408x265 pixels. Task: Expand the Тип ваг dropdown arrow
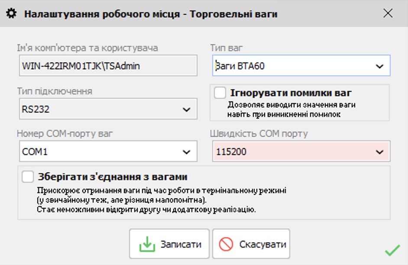(379, 66)
